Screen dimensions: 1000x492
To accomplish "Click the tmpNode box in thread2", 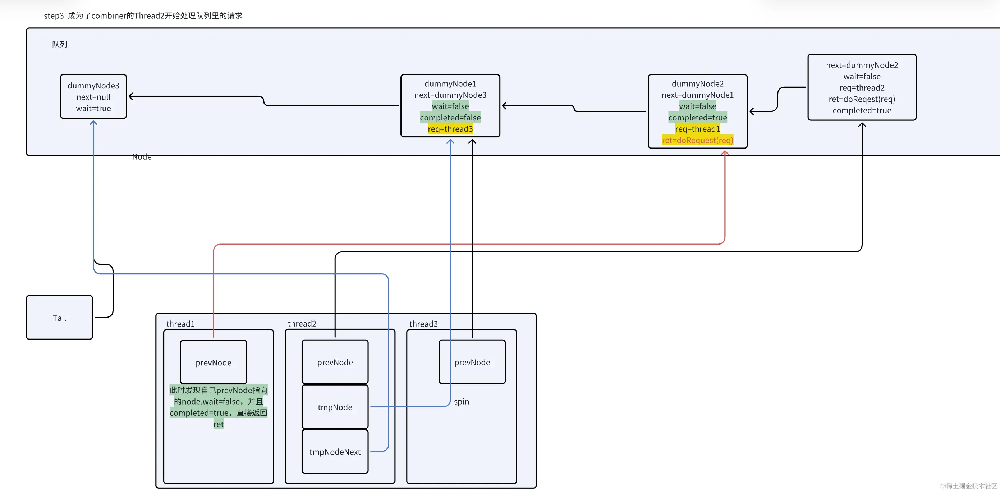I will (x=335, y=407).
